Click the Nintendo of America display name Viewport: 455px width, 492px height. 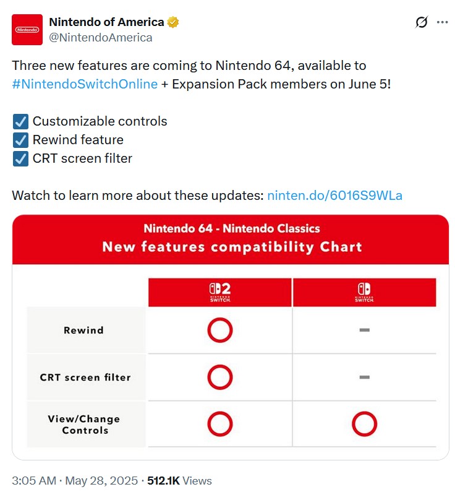pyautogui.click(x=106, y=22)
